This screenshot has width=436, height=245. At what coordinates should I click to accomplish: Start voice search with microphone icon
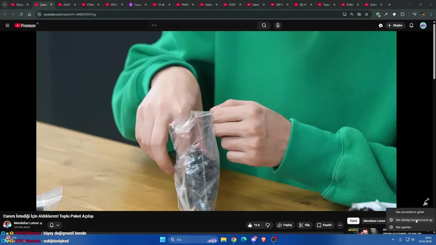[278, 26]
